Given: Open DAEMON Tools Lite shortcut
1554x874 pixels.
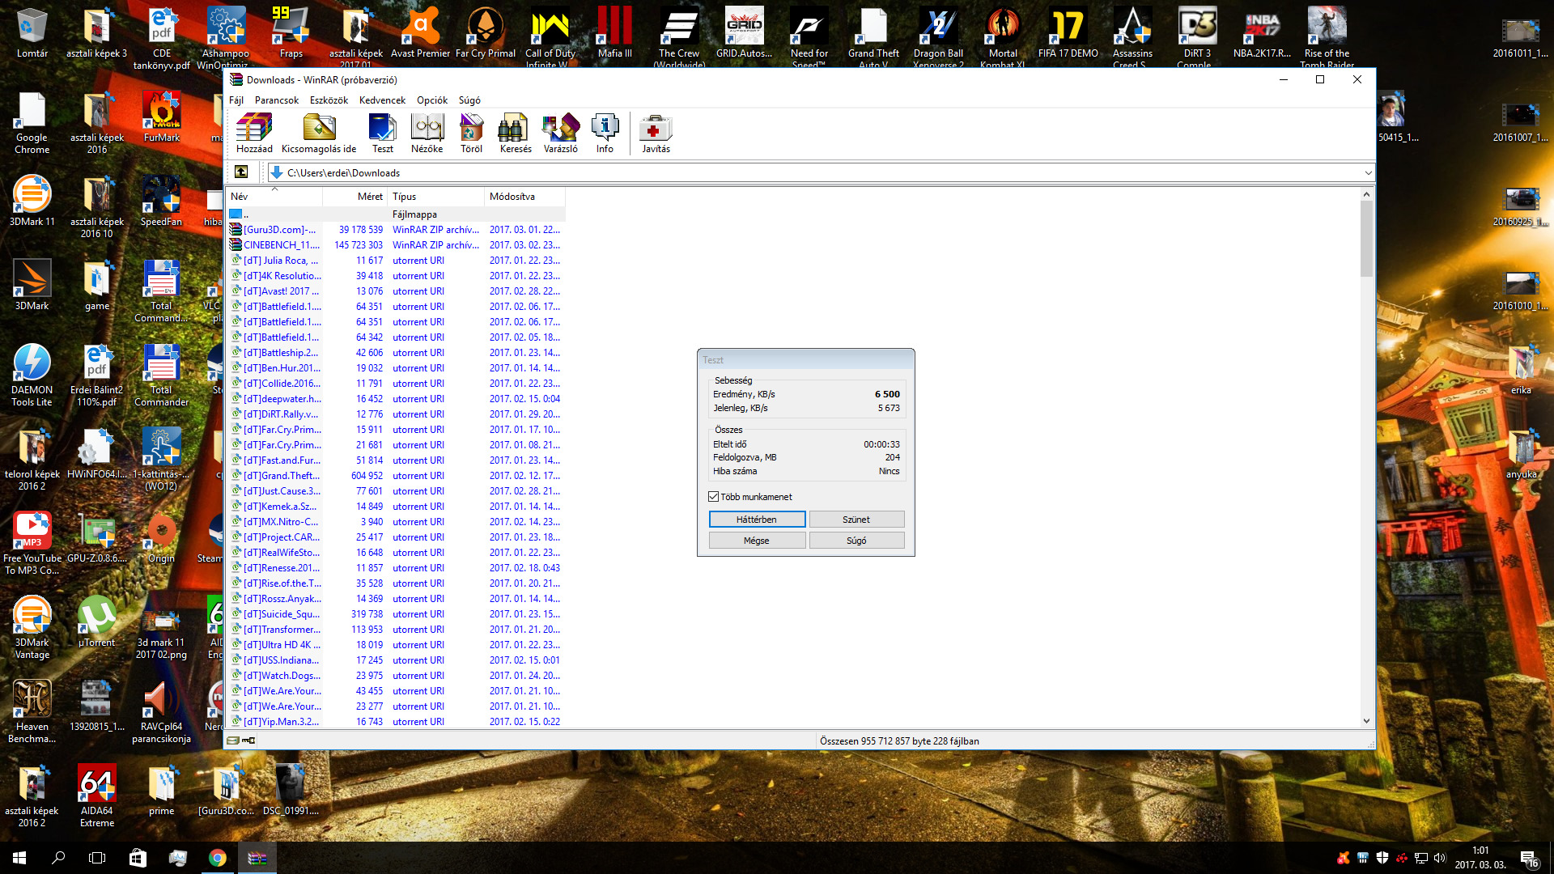Looking at the screenshot, I should point(32,376).
